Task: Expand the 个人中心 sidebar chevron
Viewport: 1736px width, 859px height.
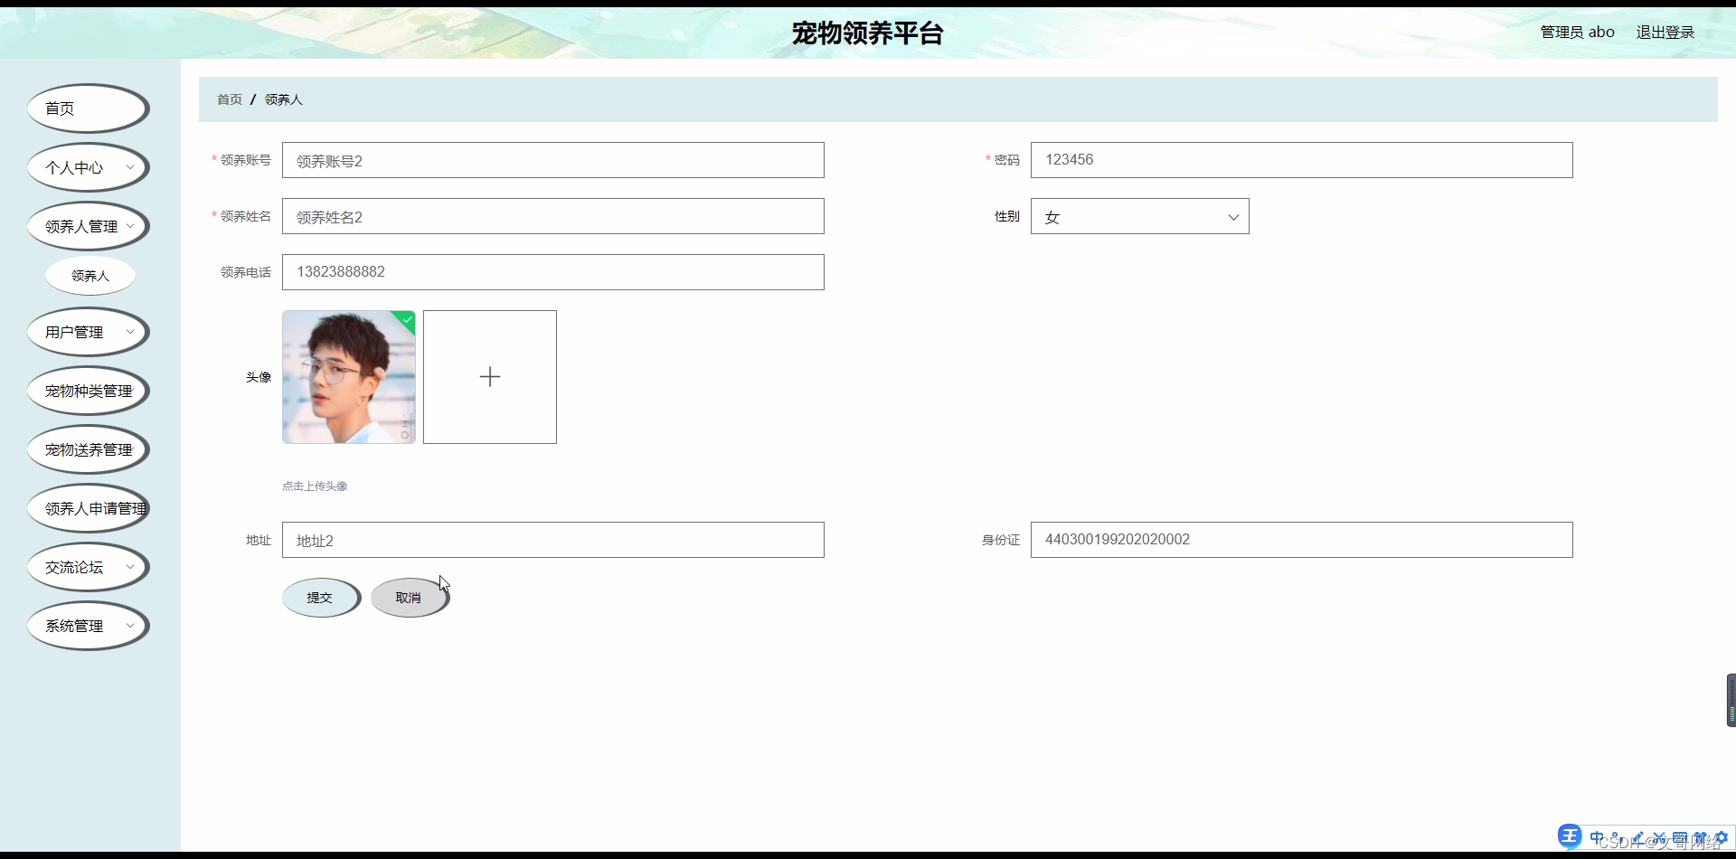Action: [x=131, y=167]
